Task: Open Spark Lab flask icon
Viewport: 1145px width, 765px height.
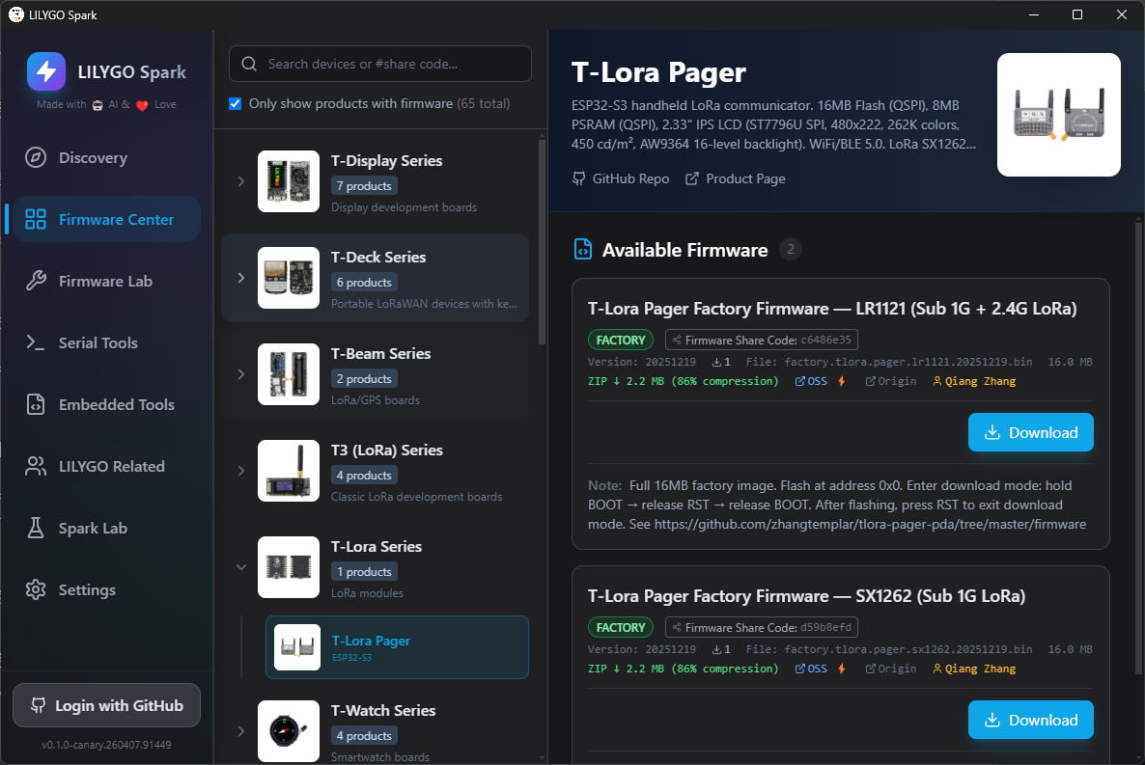Action: coord(36,529)
